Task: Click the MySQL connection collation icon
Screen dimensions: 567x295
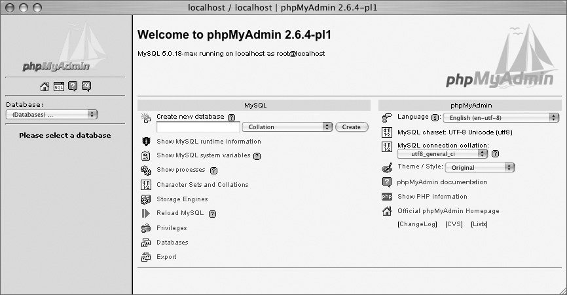Action: (x=387, y=147)
